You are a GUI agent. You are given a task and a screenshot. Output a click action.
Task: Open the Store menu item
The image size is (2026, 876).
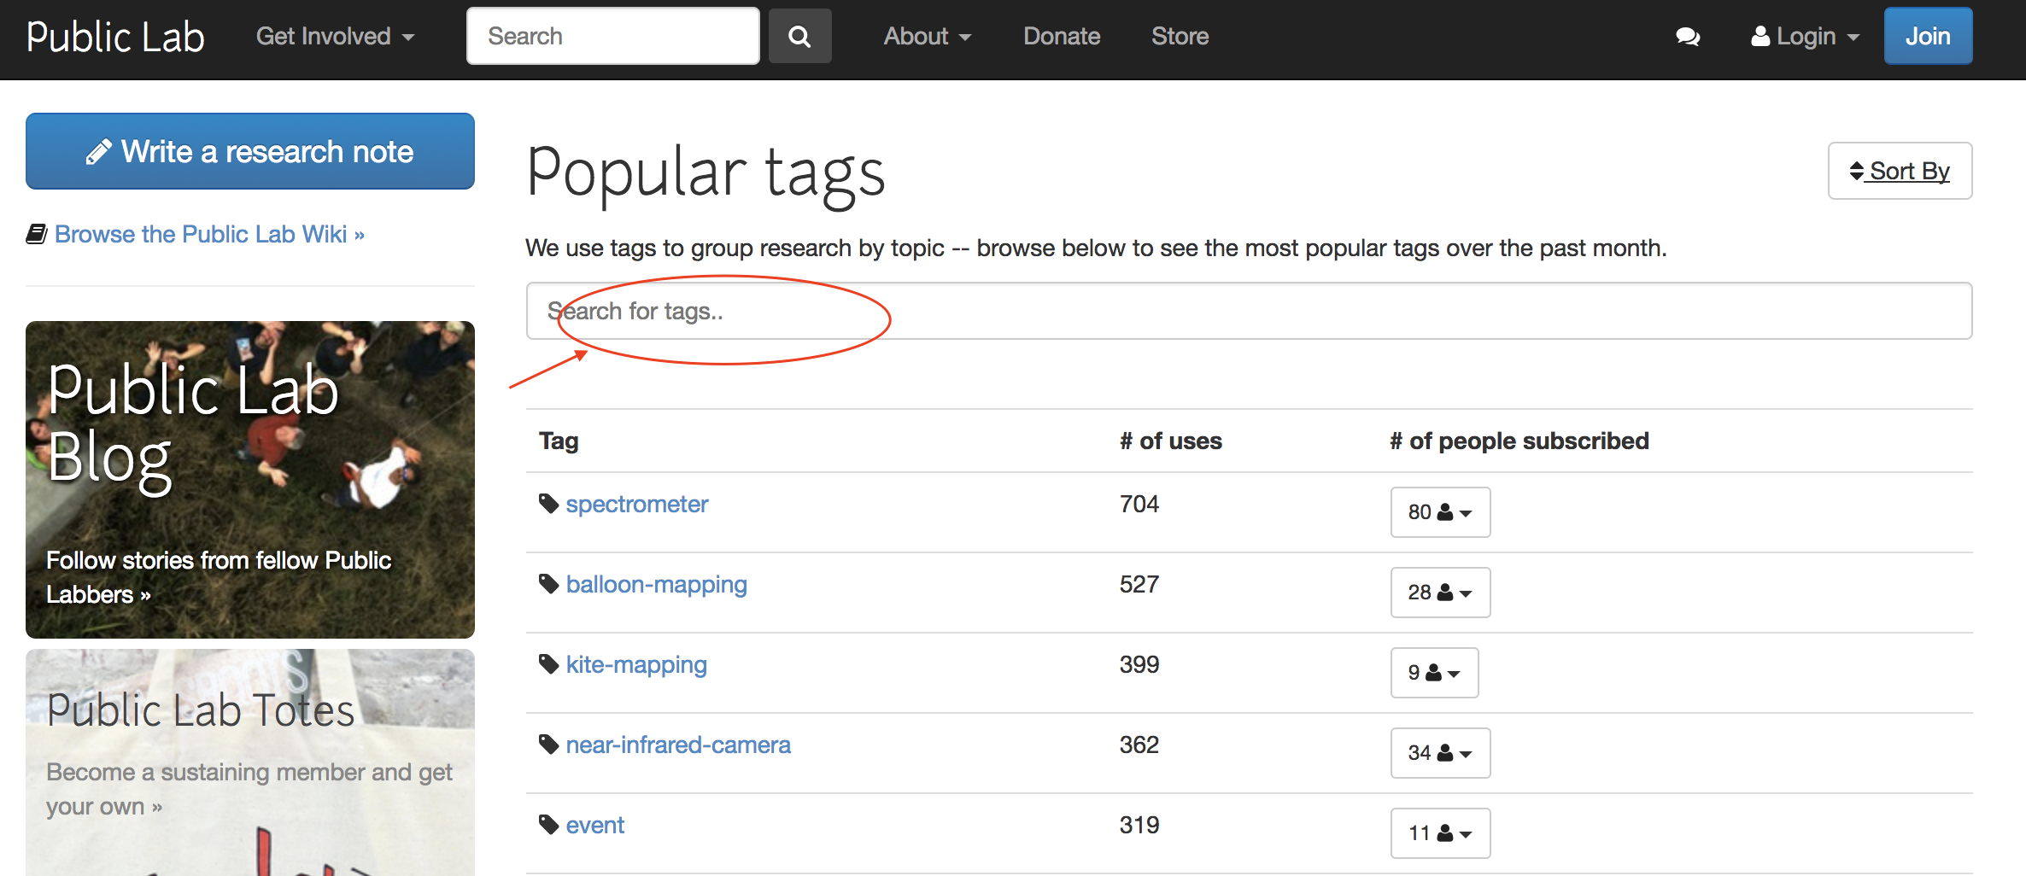(x=1180, y=36)
